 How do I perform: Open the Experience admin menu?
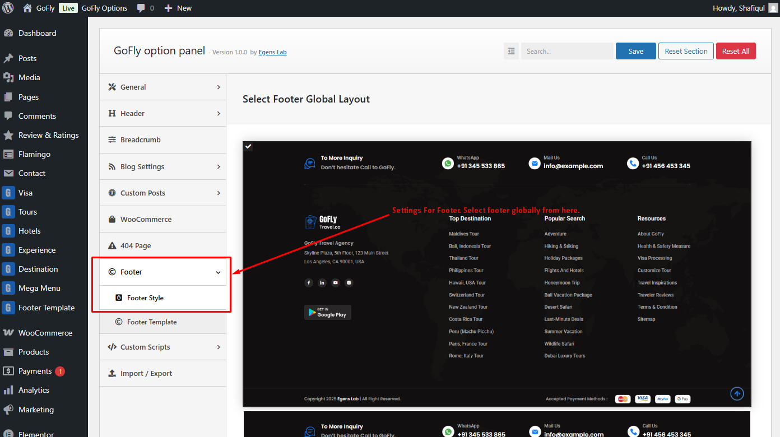[44, 250]
